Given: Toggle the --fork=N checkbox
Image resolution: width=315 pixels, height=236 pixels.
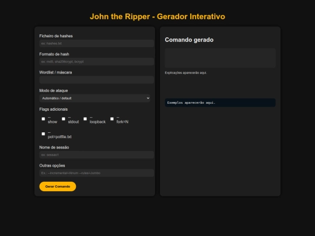Looking at the screenshot, I should point(112,119).
